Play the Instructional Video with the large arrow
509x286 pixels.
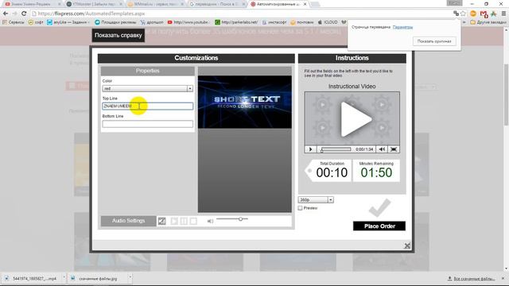[x=356, y=119]
